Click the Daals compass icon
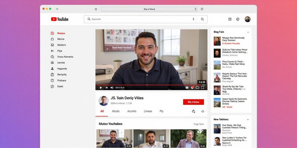Image resolution: width=297 pixels, height=148 pixels. point(52,86)
